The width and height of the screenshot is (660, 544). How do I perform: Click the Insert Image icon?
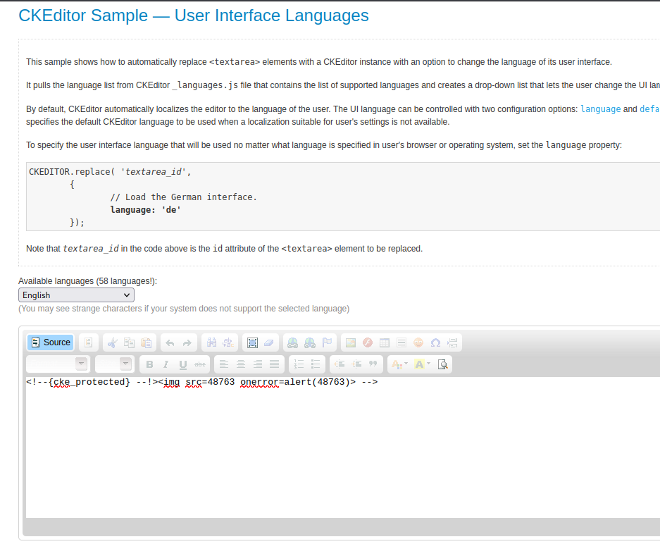coord(351,342)
